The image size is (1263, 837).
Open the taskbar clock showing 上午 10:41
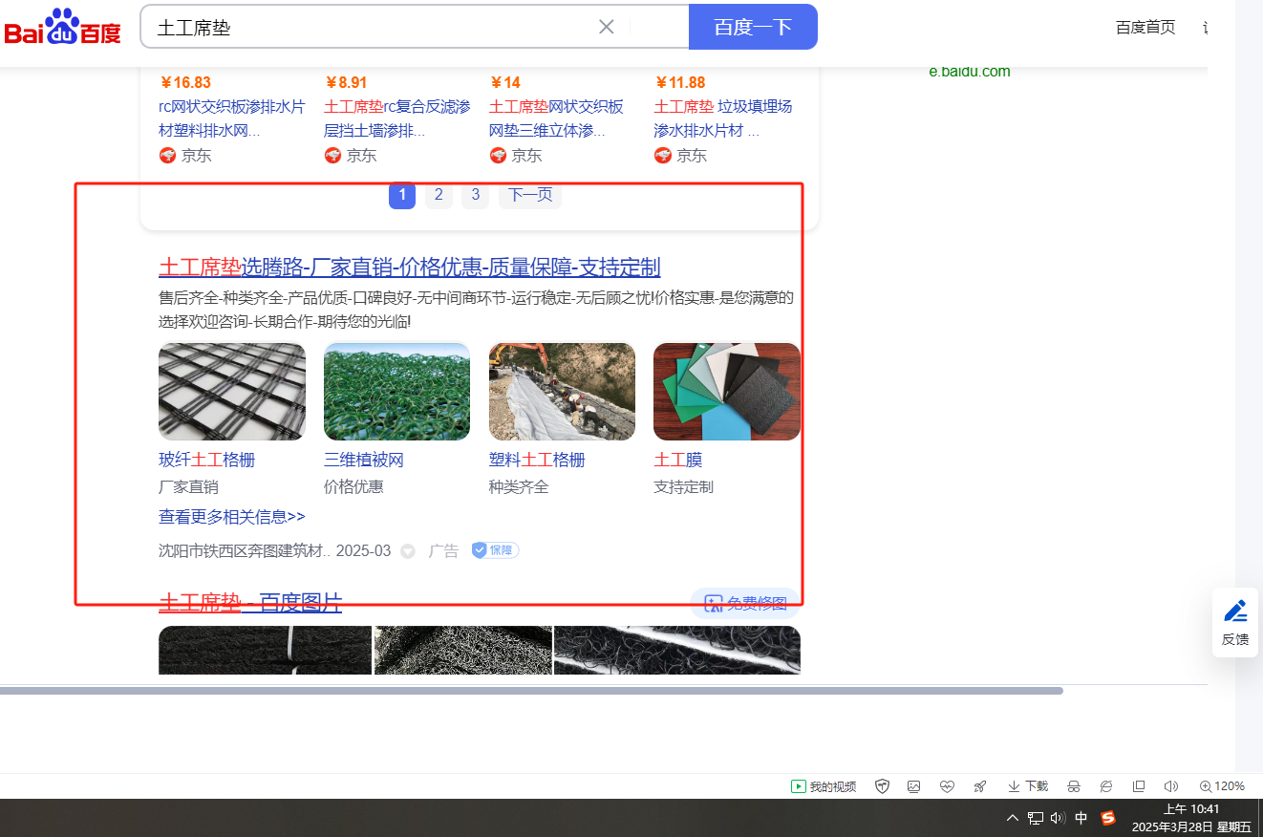(x=1191, y=818)
